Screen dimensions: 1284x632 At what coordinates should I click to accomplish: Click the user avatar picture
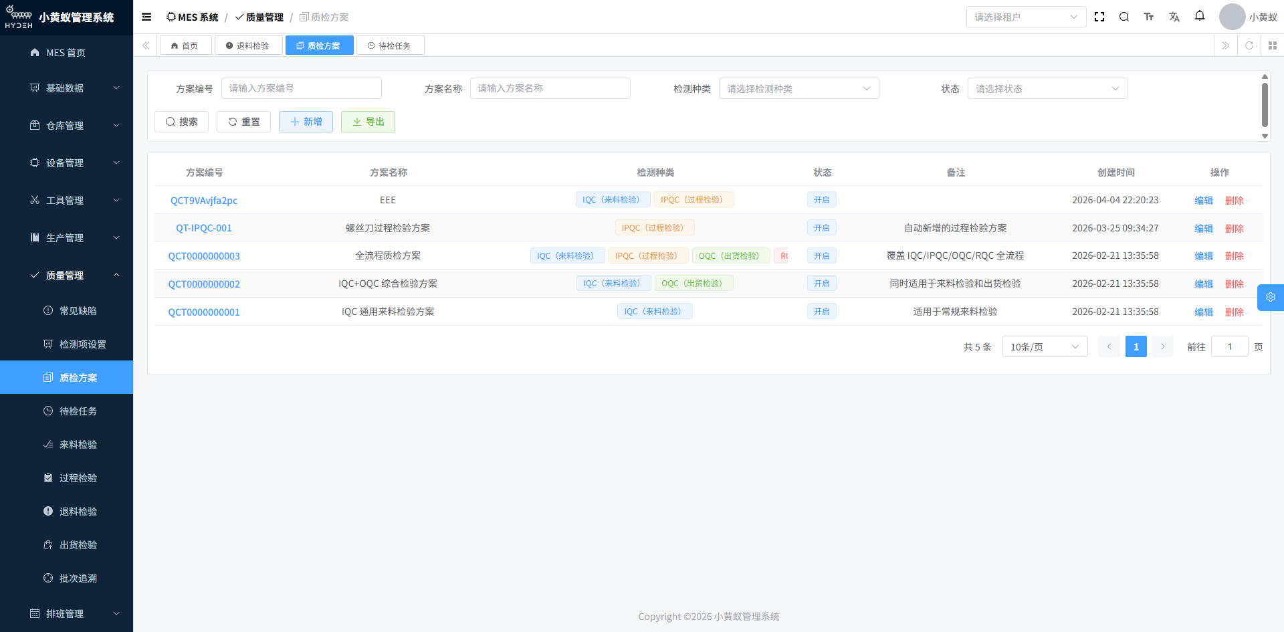click(1232, 17)
